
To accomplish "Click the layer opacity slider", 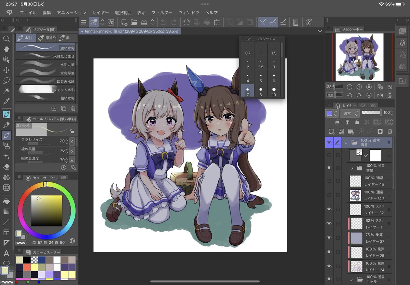I will pyautogui.click(x=371, y=112).
